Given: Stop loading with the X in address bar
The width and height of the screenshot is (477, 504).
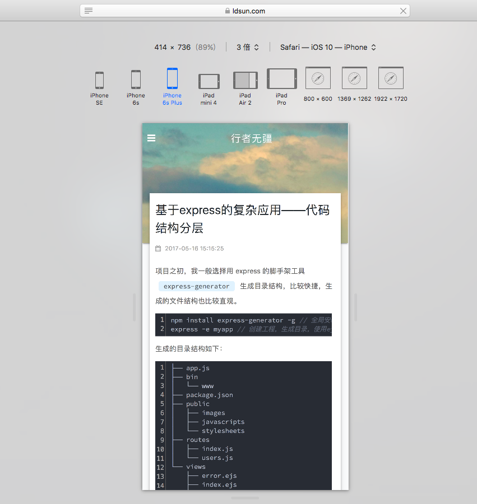Looking at the screenshot, I should [x=403, y=11].
